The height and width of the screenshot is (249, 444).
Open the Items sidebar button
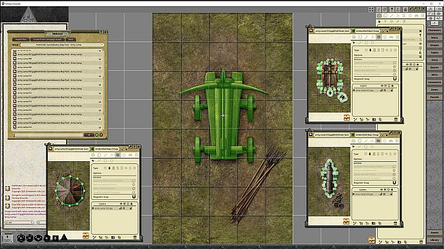tap(434, 90)
